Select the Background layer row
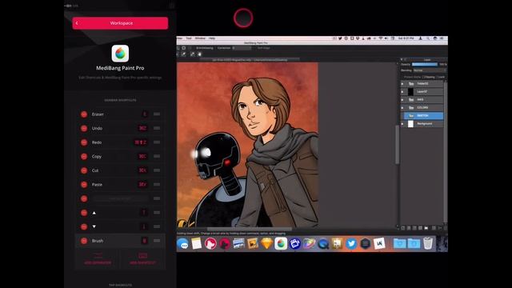This screenshot has width=512, height=288. [422, 124]
